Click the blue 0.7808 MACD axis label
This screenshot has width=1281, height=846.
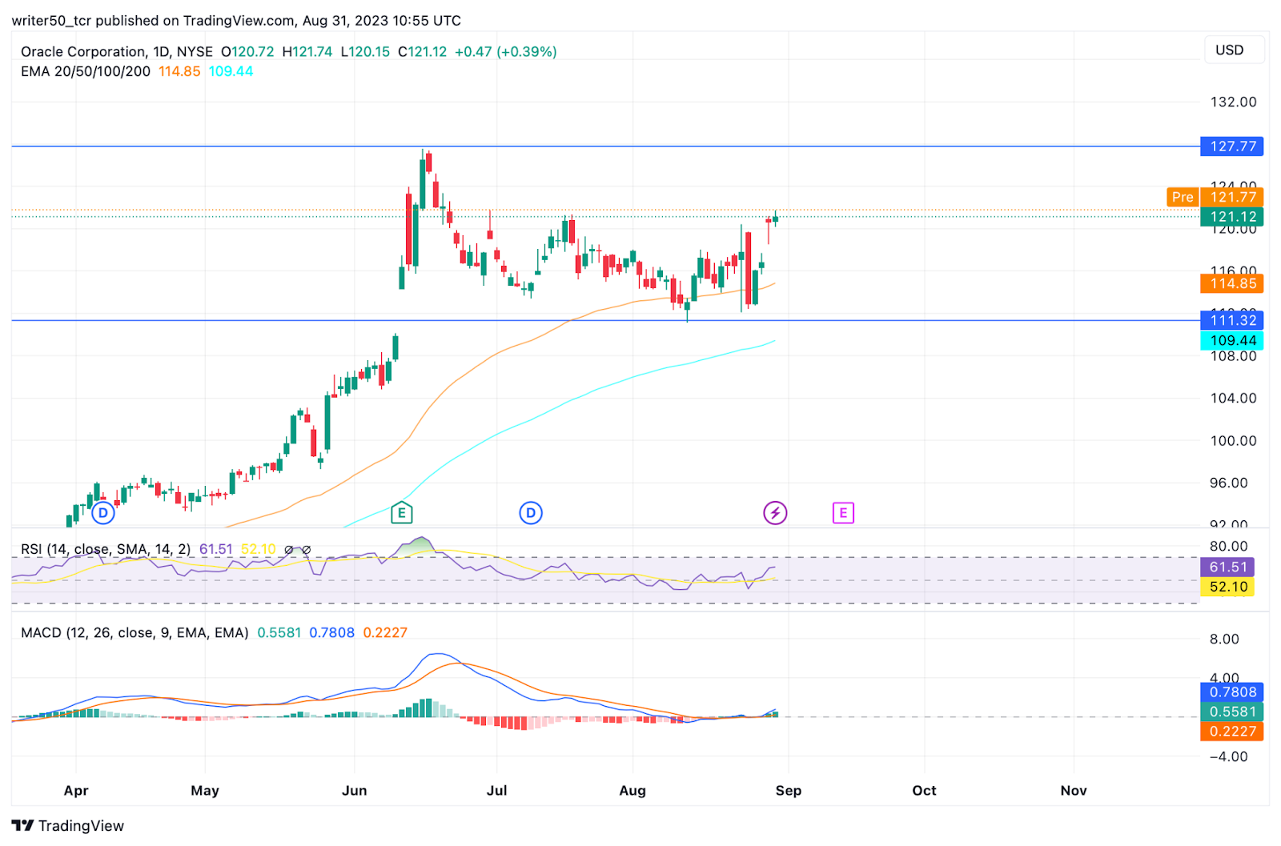pos(1232,692)
